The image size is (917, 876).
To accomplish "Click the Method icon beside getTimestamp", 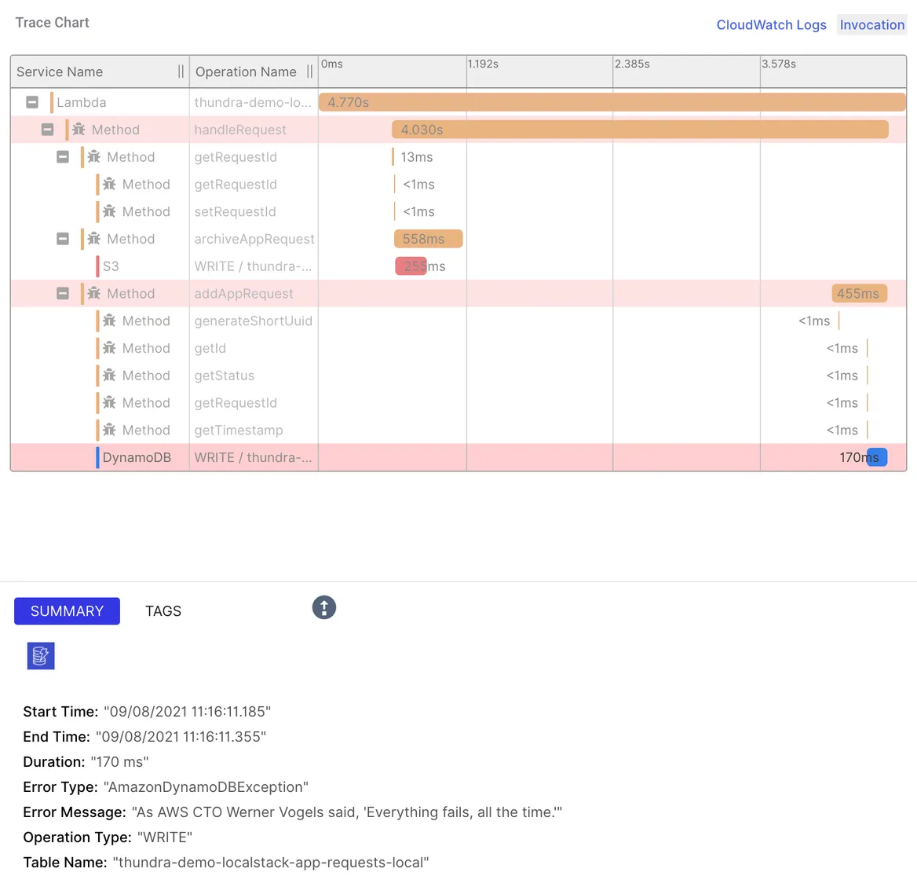I will (108, 430).
